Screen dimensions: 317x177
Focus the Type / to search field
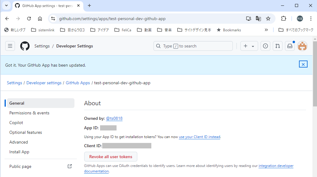click(193, 46)
